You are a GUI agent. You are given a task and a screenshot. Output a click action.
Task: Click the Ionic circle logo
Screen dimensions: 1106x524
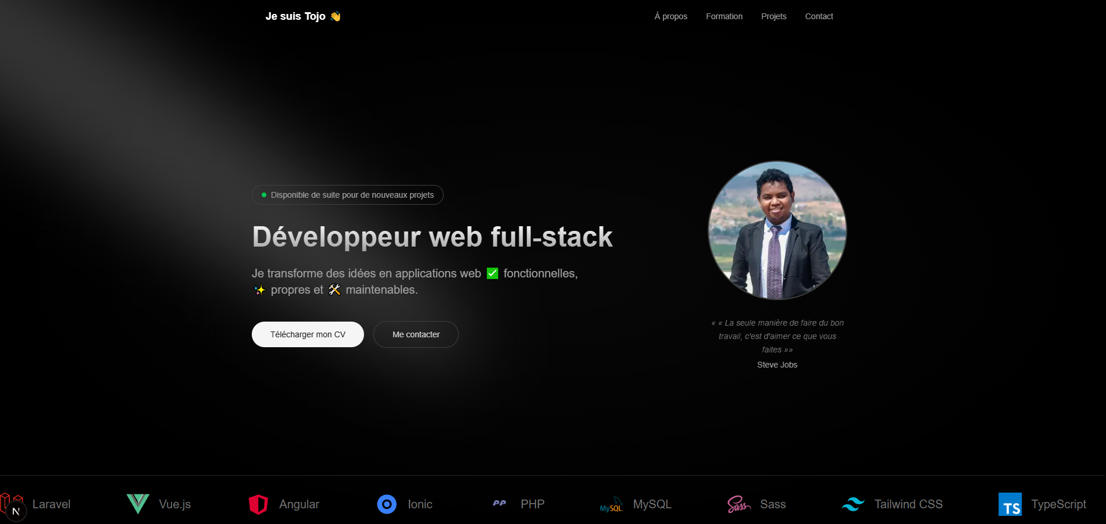(387, 504)
